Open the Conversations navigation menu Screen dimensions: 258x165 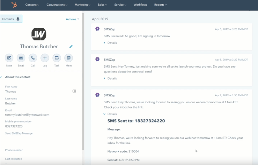coord(57,5)
